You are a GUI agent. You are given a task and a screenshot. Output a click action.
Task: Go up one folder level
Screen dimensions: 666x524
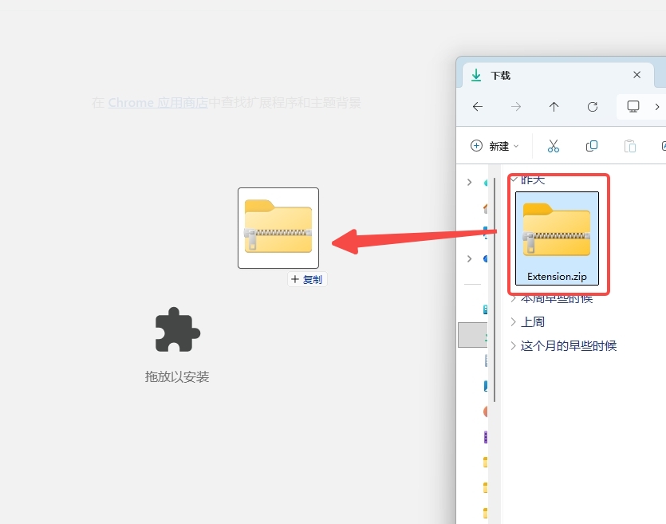click(554, 107)
